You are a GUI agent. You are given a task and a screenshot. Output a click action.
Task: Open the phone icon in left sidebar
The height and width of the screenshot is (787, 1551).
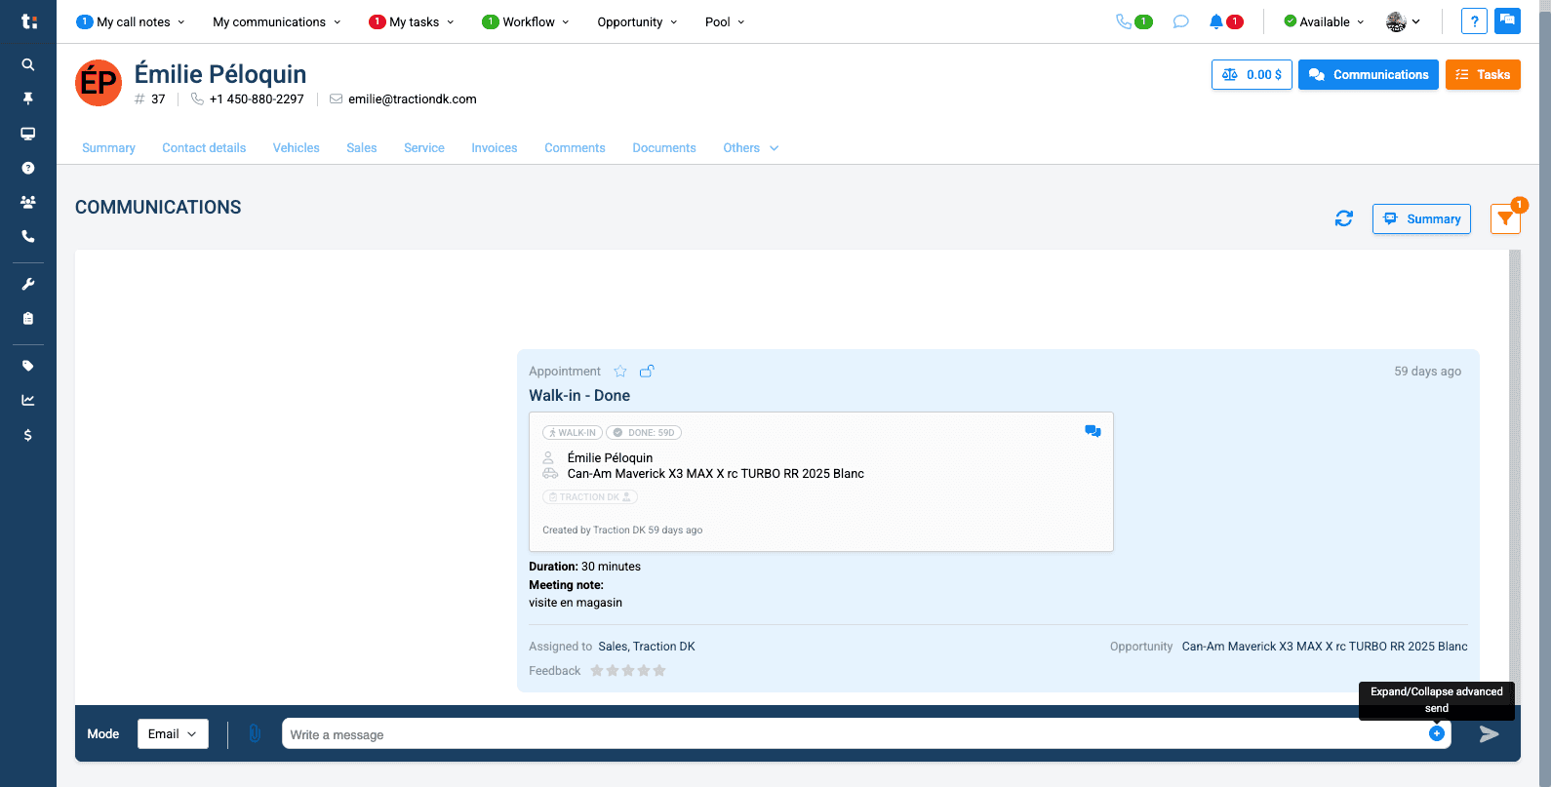pyautogui.click(x=28, y=236)
